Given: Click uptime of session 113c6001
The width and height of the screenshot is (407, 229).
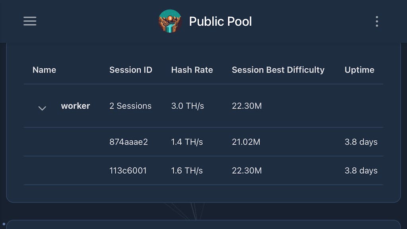Looking at the screenshot, I should pyautogui.click(x=361, y=171).
